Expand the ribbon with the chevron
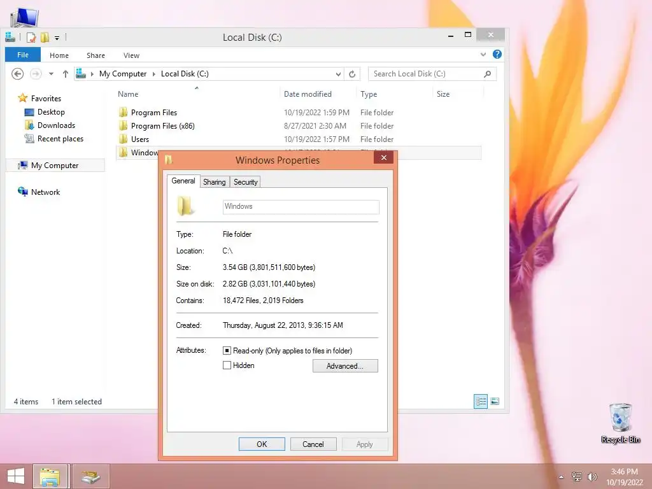This screenshot has height=489, width=652. pyautogui.click(x=483, y=55)
